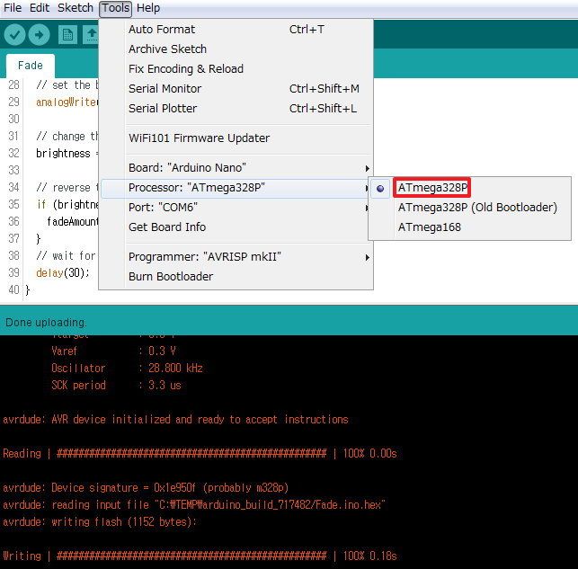Viewport: 578px width, 569px height.
Task: Open the Edit menu
Action: coord(39,8)
